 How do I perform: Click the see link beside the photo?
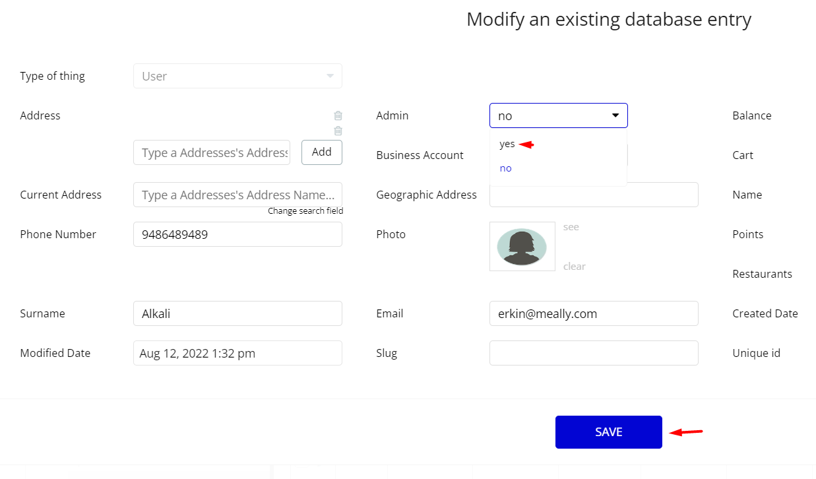(571, 227)
